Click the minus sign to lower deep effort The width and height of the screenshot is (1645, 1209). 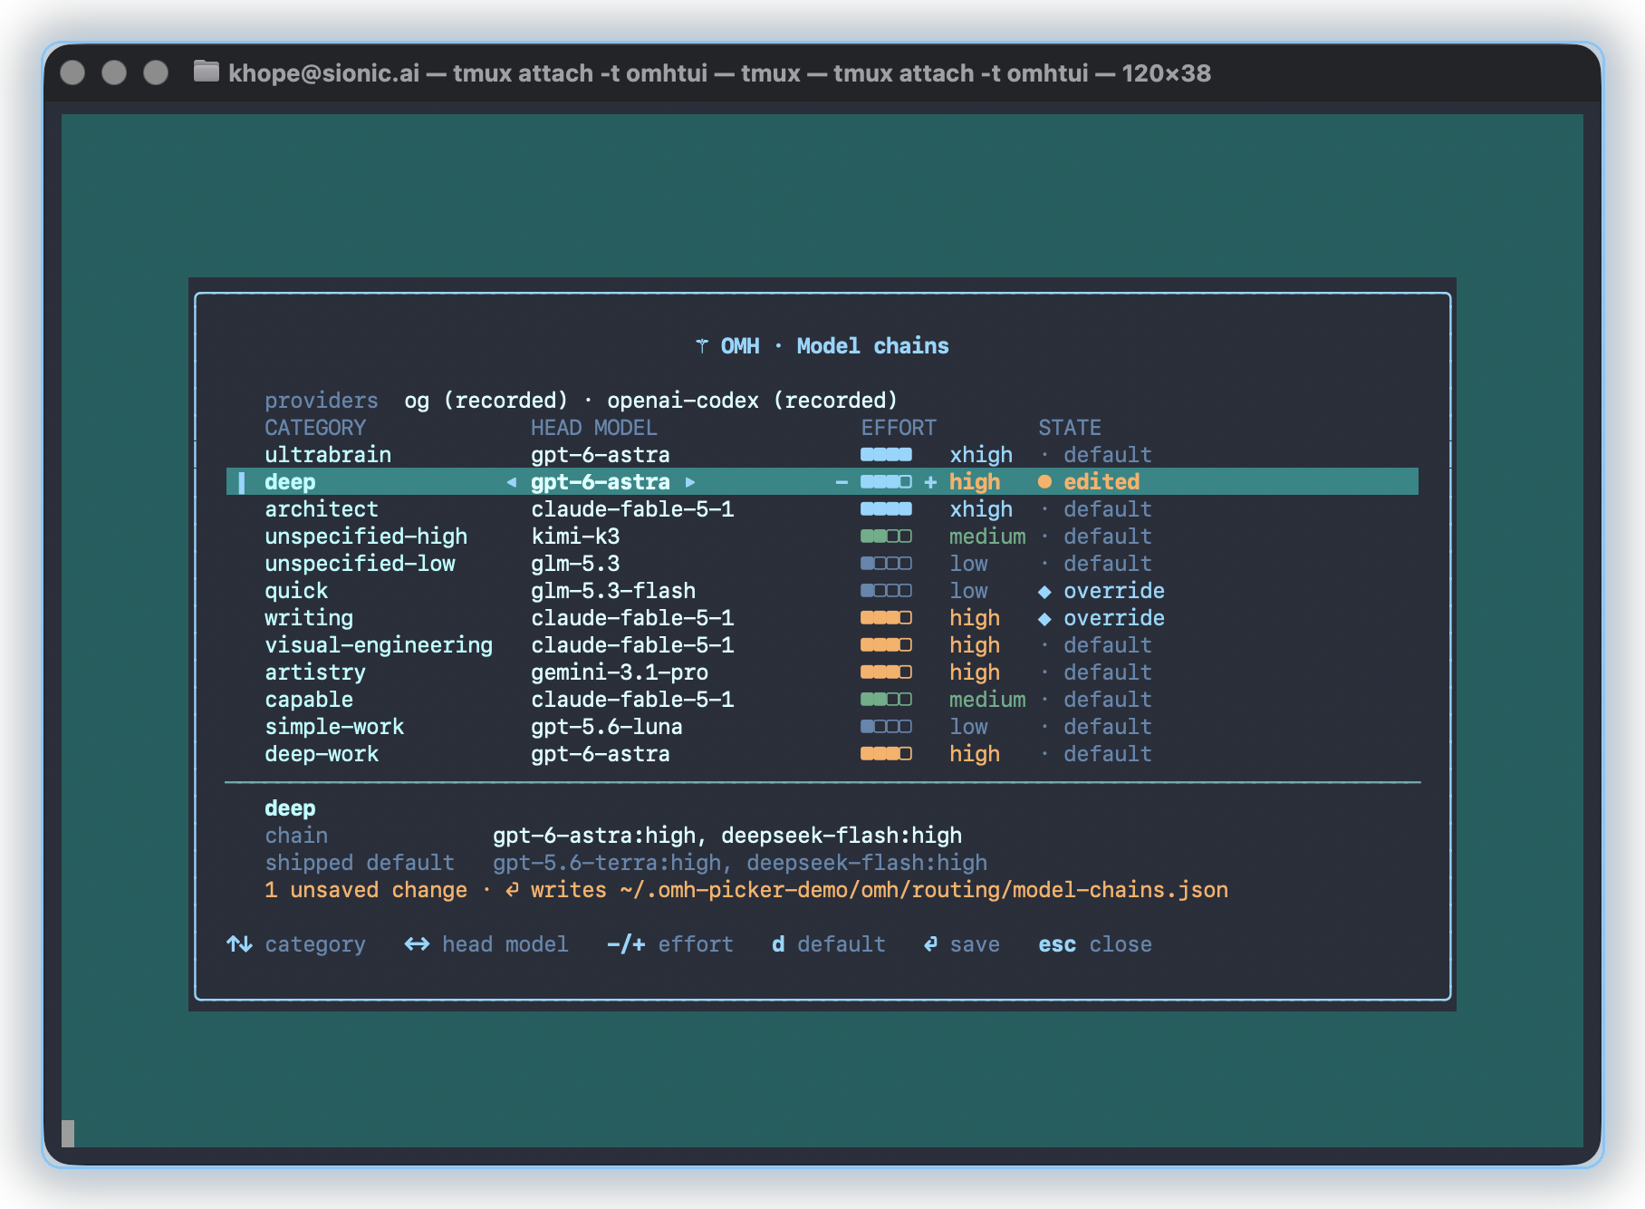click(x=842, y=482)
